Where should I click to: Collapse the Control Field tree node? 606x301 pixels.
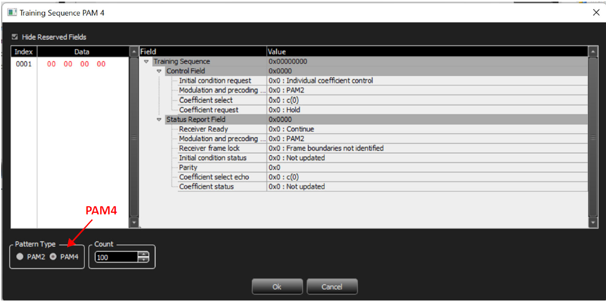(x=159, y=71)
